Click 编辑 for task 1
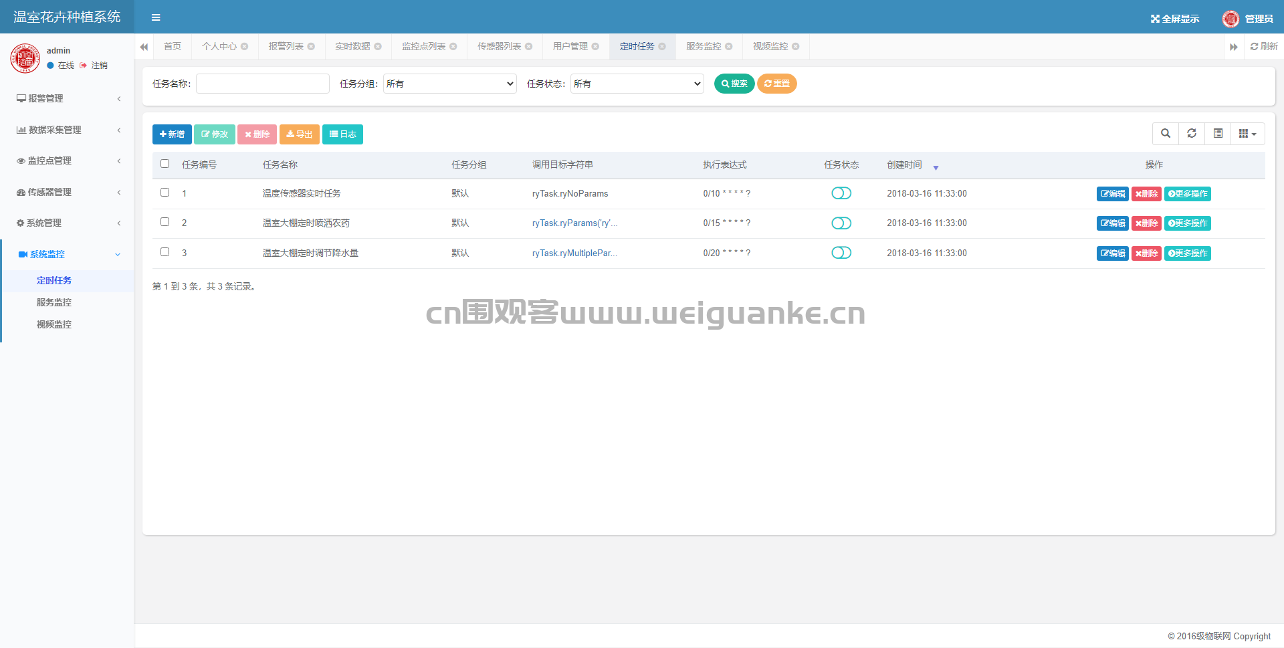 tap(1113, 194)
